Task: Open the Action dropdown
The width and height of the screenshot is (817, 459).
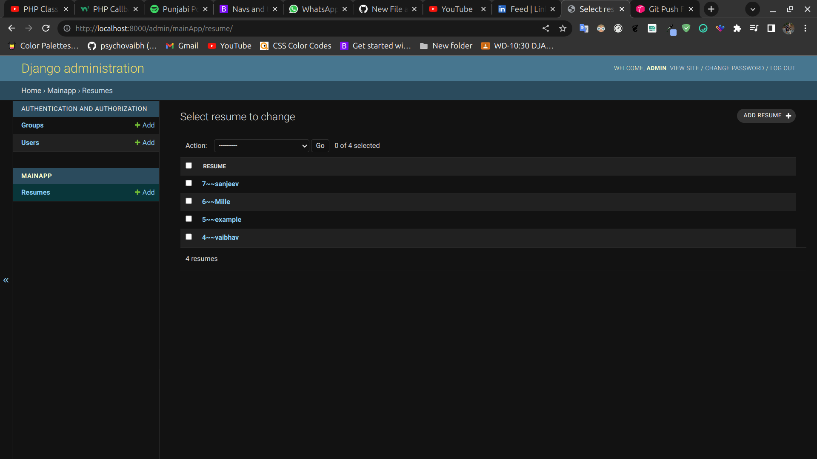Action: 261,145
